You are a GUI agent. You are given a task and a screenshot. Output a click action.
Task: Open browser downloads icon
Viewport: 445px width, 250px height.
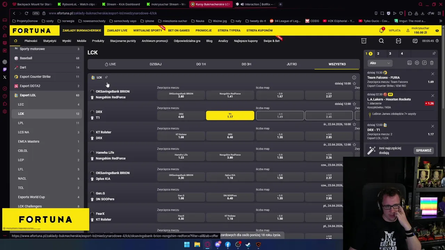point(422,13)
